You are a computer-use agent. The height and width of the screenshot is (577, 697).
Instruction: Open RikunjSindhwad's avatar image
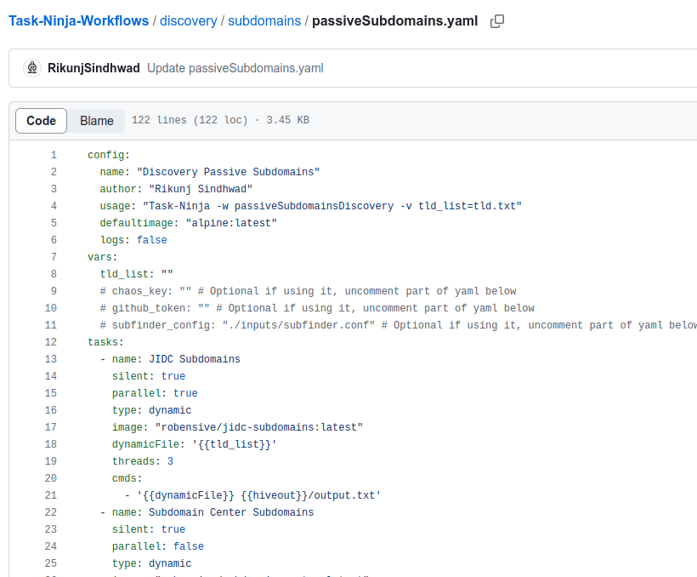click(32, 68)
